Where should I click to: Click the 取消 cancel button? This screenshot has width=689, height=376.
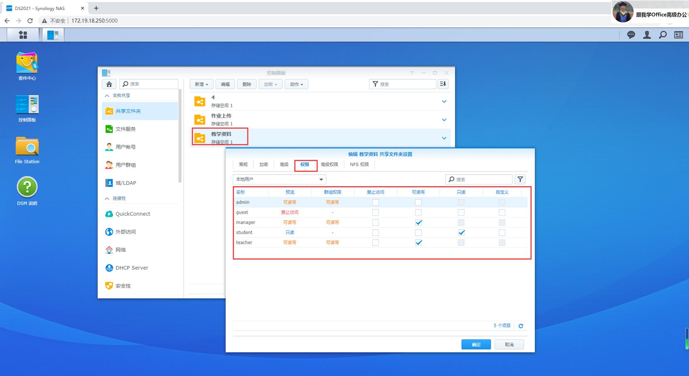(x=509, y=344)
